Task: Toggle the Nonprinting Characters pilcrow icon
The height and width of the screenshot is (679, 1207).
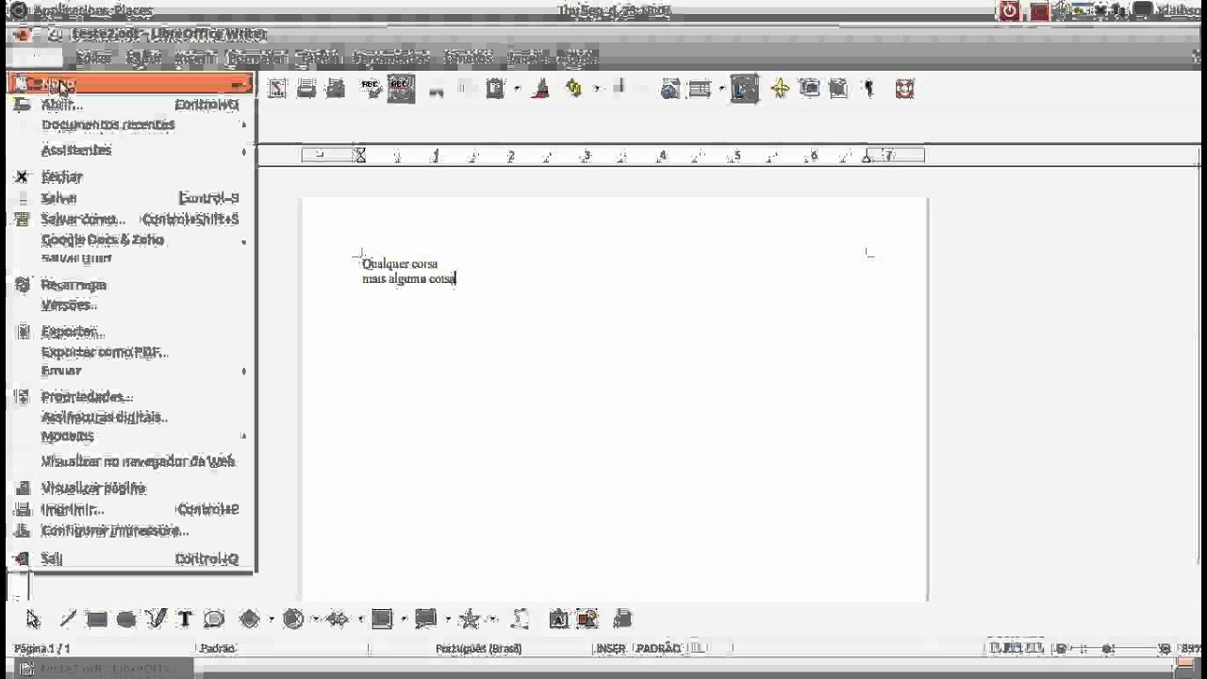Action: [x=868, y=89]
